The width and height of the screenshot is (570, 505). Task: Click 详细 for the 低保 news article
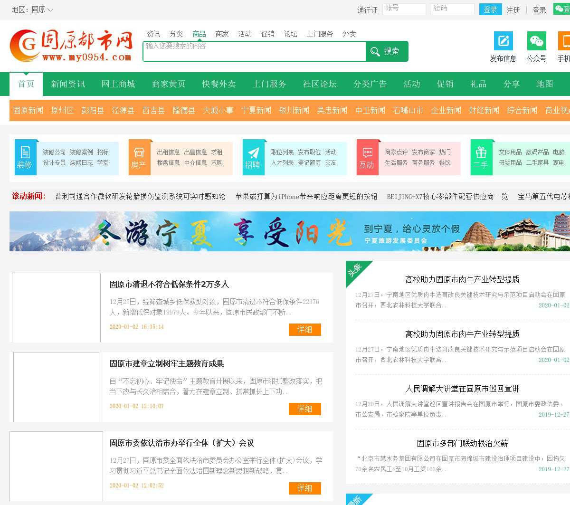pyautogui.click(x=304, y=330)
